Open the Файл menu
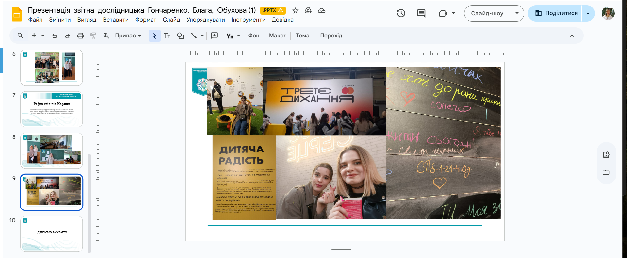 point(35,20)
